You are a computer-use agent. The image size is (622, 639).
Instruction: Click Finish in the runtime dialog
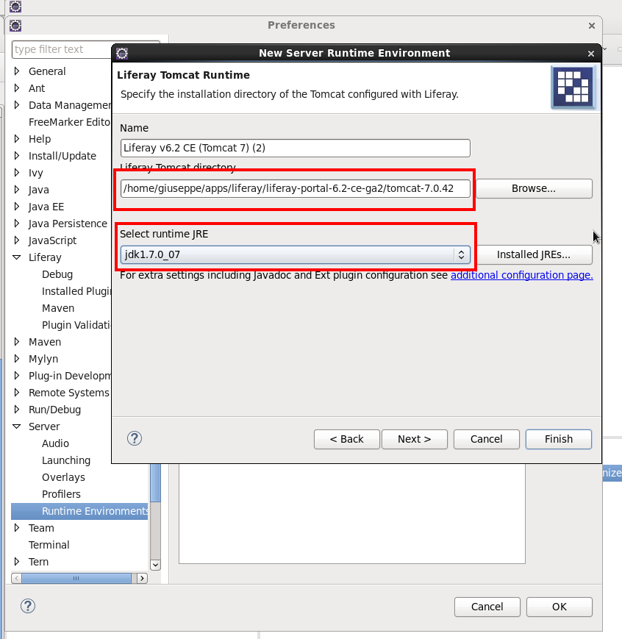(x=559, y=439)
